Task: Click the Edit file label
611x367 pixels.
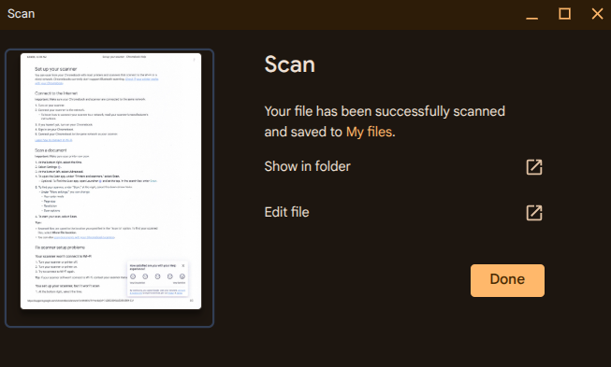Action: point(287,212)
